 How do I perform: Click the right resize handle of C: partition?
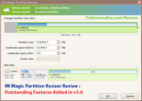(x=138, y=27)
